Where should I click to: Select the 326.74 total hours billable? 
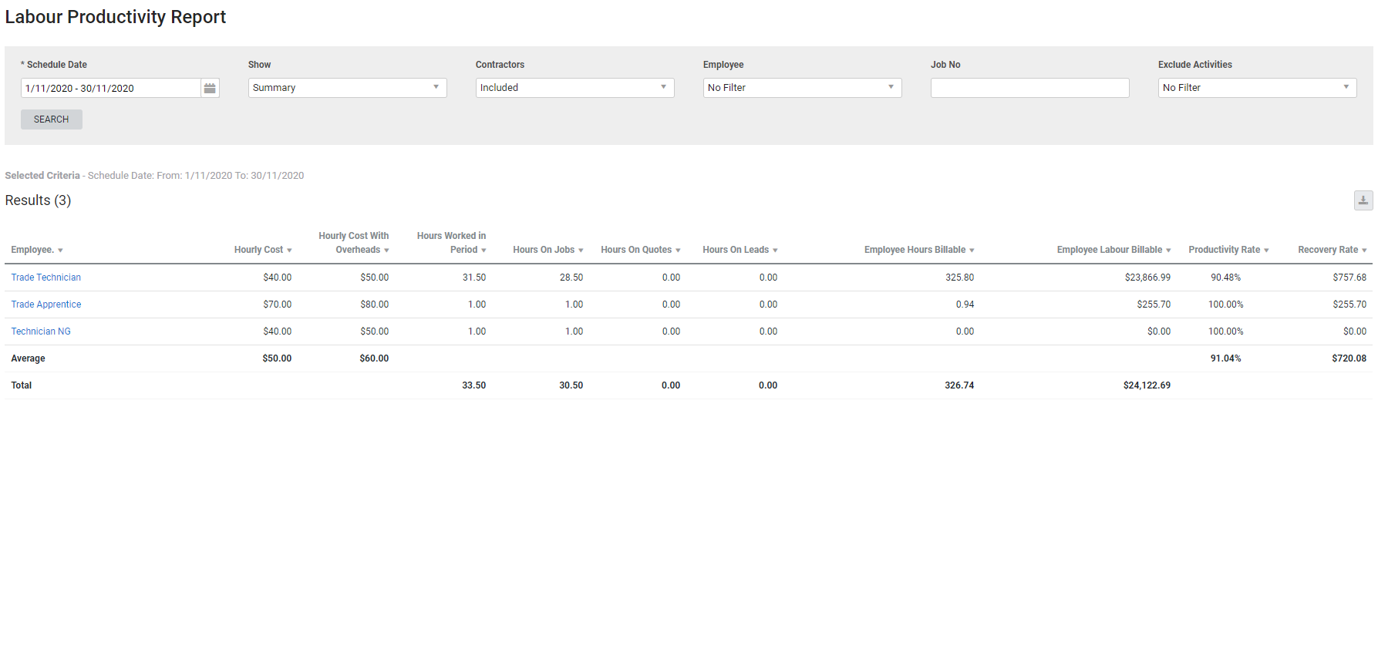[959, 385]
